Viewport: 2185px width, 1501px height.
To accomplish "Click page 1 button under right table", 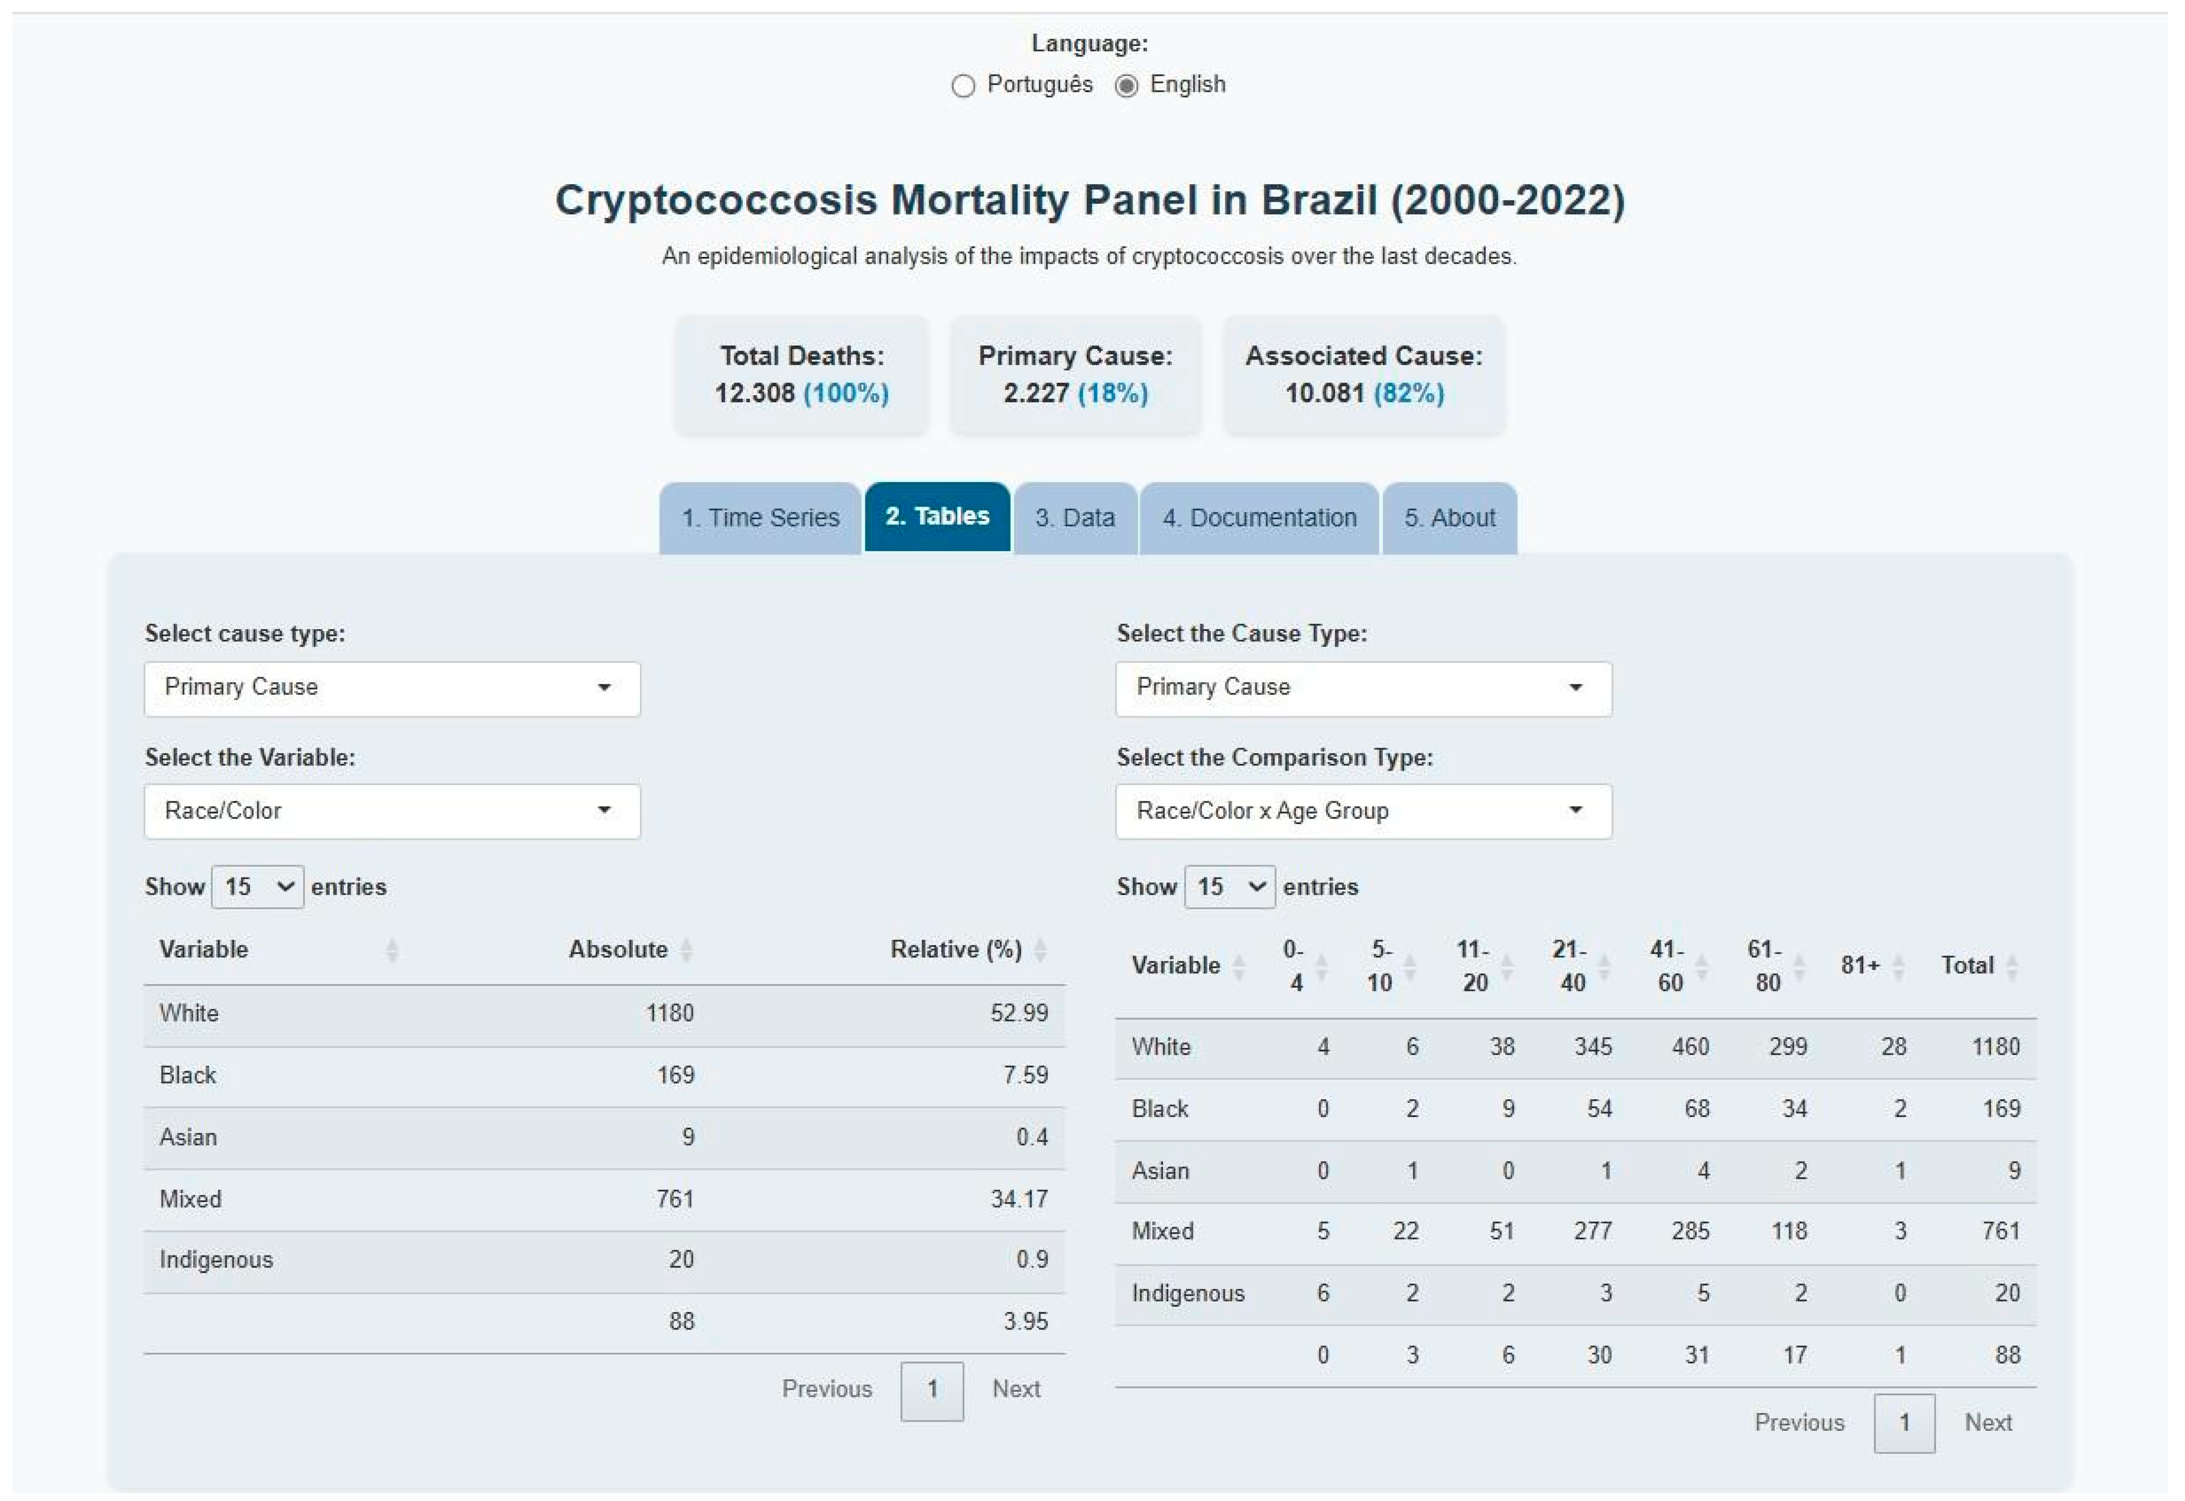I will (x=1904, y=1424).
